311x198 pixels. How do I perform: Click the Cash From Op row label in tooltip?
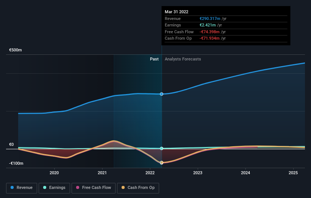click(x=178, y=39)
